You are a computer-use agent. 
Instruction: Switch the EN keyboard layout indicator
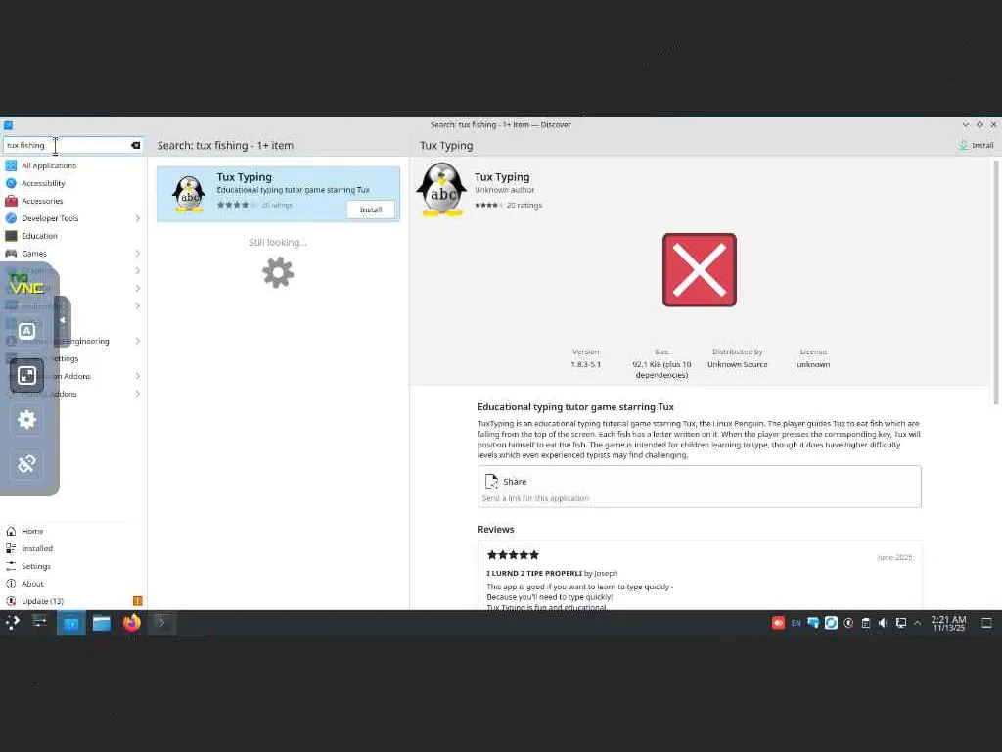point(796,623)
